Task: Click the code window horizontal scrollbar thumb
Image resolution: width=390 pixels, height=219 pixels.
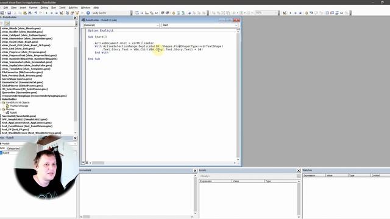Action: [x=98, y=163]
